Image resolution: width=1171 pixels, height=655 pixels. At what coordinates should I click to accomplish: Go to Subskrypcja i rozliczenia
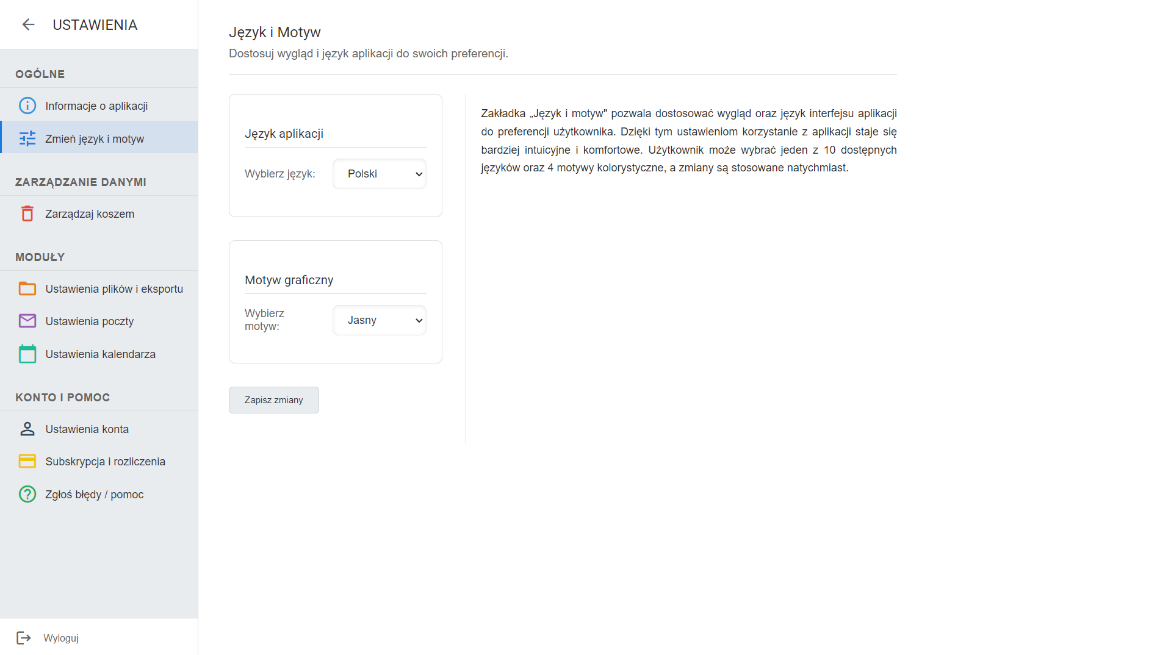105,462
